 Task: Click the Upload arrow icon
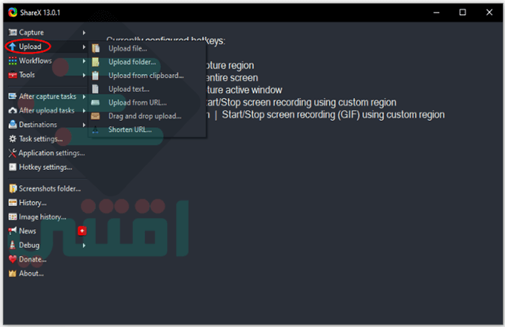[x=13, y=47]
